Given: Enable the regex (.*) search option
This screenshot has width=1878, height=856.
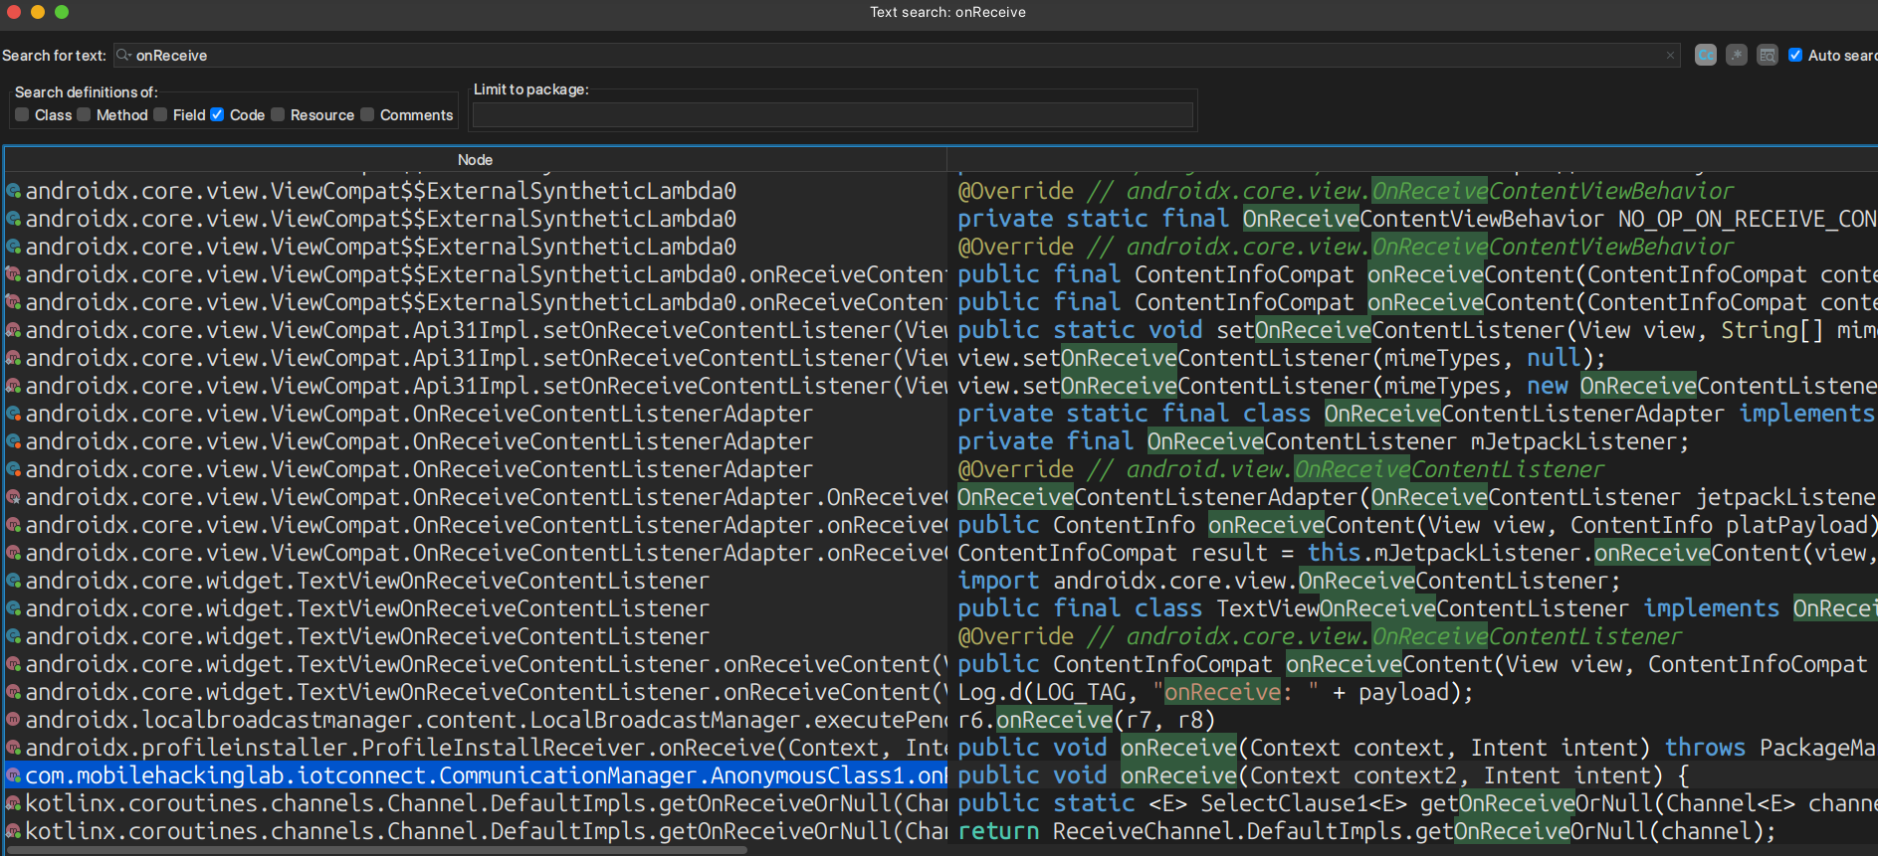Looking at the screenshot, I should [1737, 56].
